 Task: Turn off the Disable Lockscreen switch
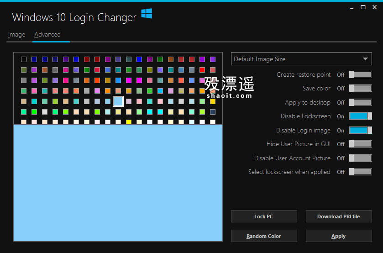click(x=361, y=116)
